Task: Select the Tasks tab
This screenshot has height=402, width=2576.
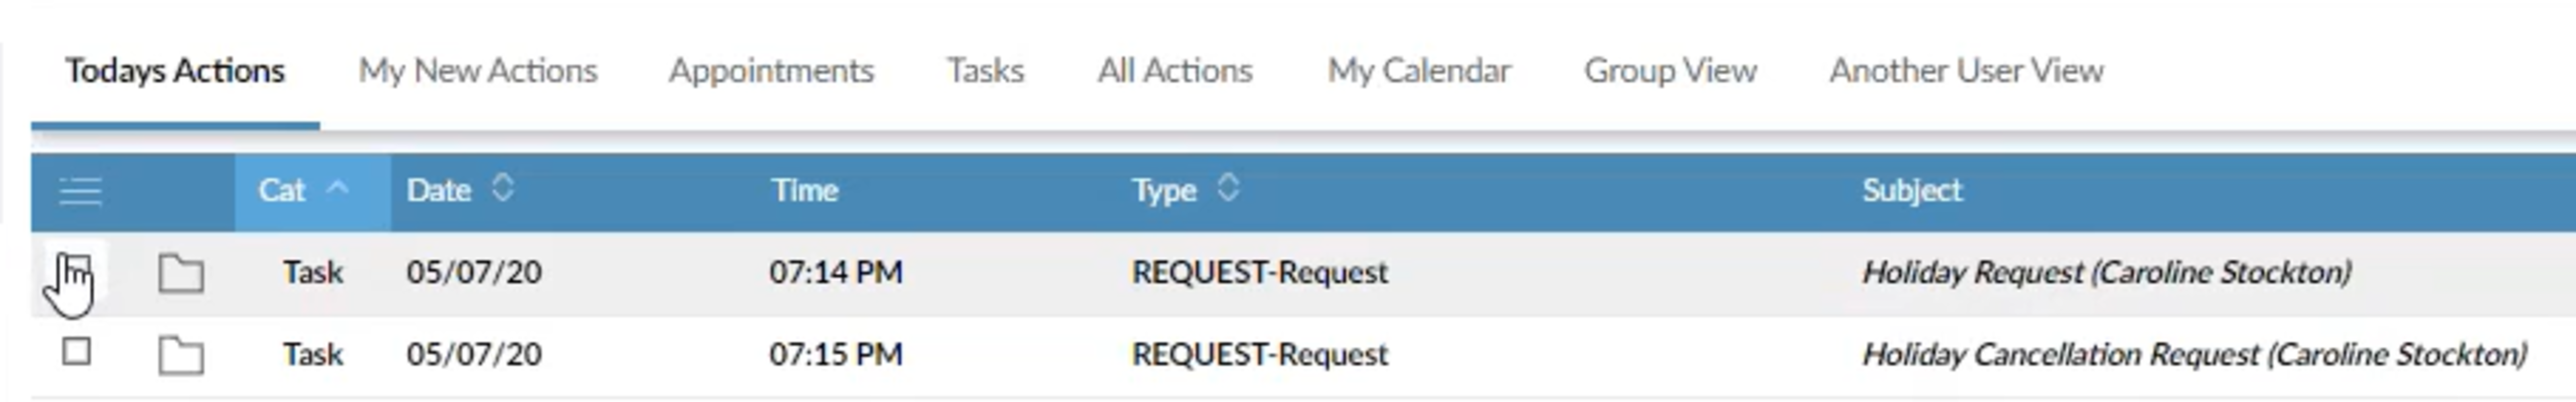Action: [985, 70]
